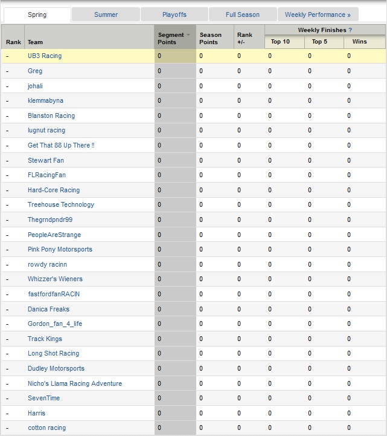Switch to the Summer tab
387x436 pixels.
[x=106, y=15]
